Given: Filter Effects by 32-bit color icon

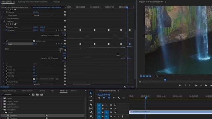Looking at the screenshot, I should (37, 95).
